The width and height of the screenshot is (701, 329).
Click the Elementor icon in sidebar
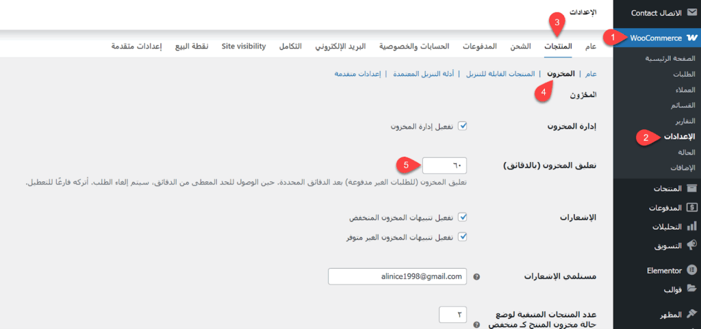click(691, 270)
